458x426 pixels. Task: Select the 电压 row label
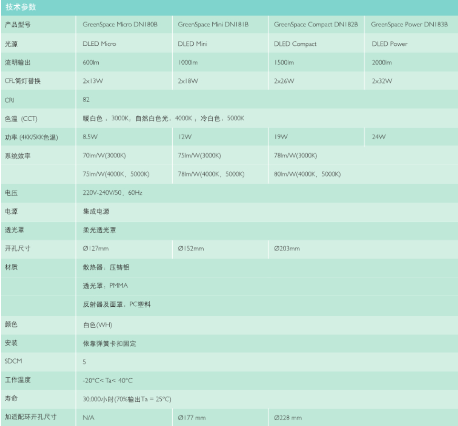click(11, 193)
